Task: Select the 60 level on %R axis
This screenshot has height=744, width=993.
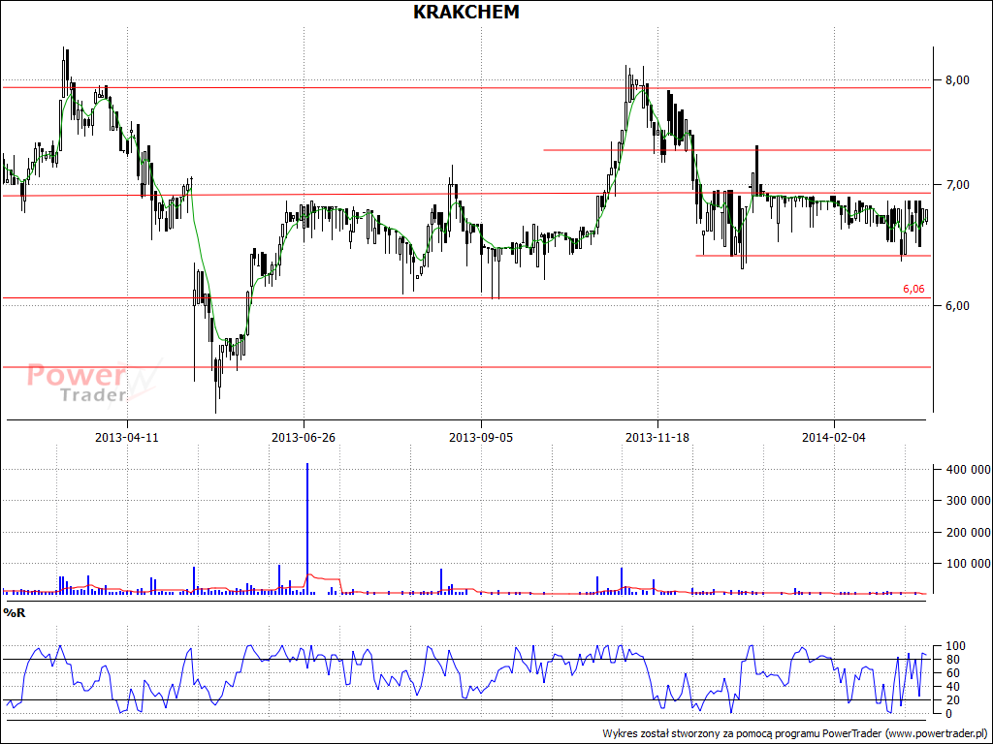Action: pyautogui.click(x=951, y=673)
